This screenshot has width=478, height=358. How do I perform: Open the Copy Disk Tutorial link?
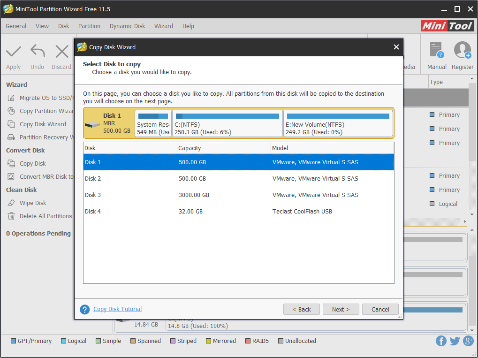click(117, 309)
